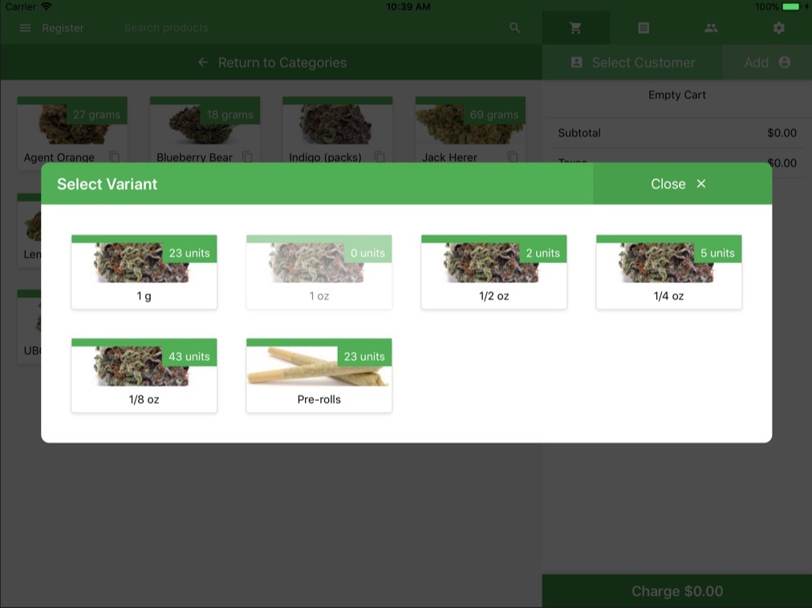
Task: Click the copy icon beside Agent Orange
Action: [x=115, y=157]
